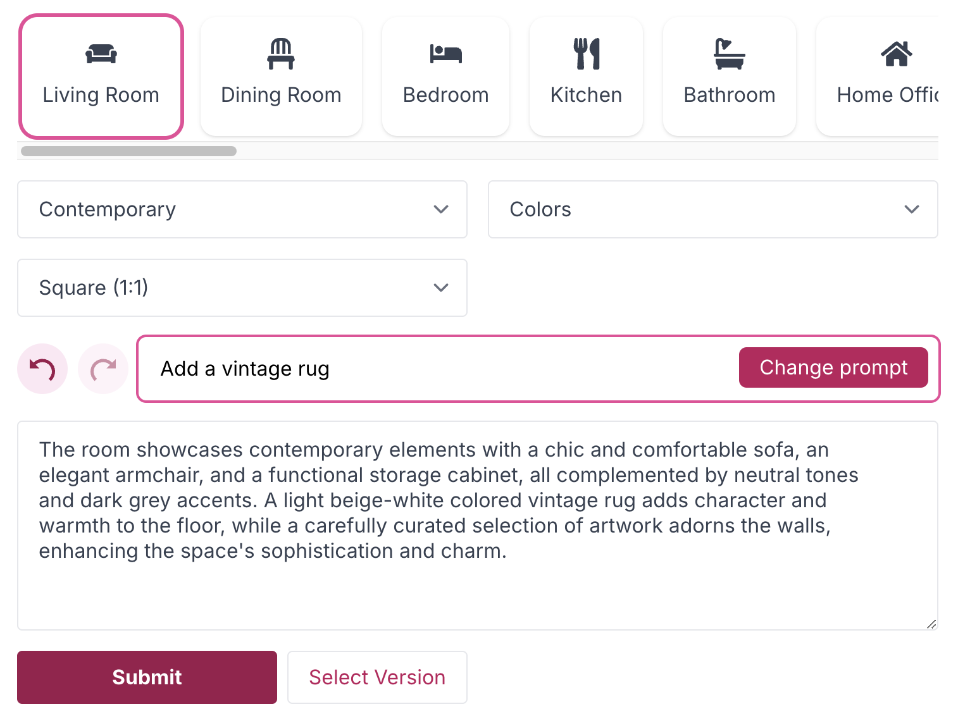Click the bathtub icon for Bathroom

click(x=730, y=54)
